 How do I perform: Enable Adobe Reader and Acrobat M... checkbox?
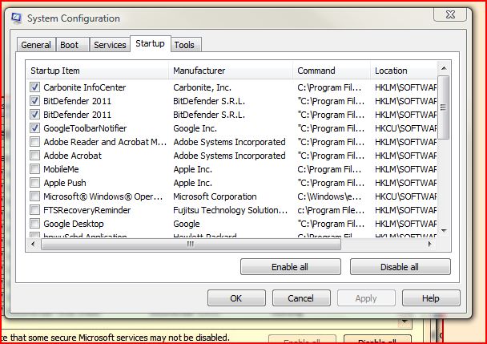point(34,142)
